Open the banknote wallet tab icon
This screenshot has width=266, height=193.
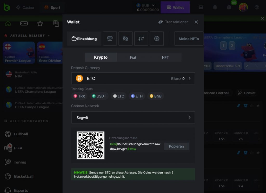click(125, 38)
